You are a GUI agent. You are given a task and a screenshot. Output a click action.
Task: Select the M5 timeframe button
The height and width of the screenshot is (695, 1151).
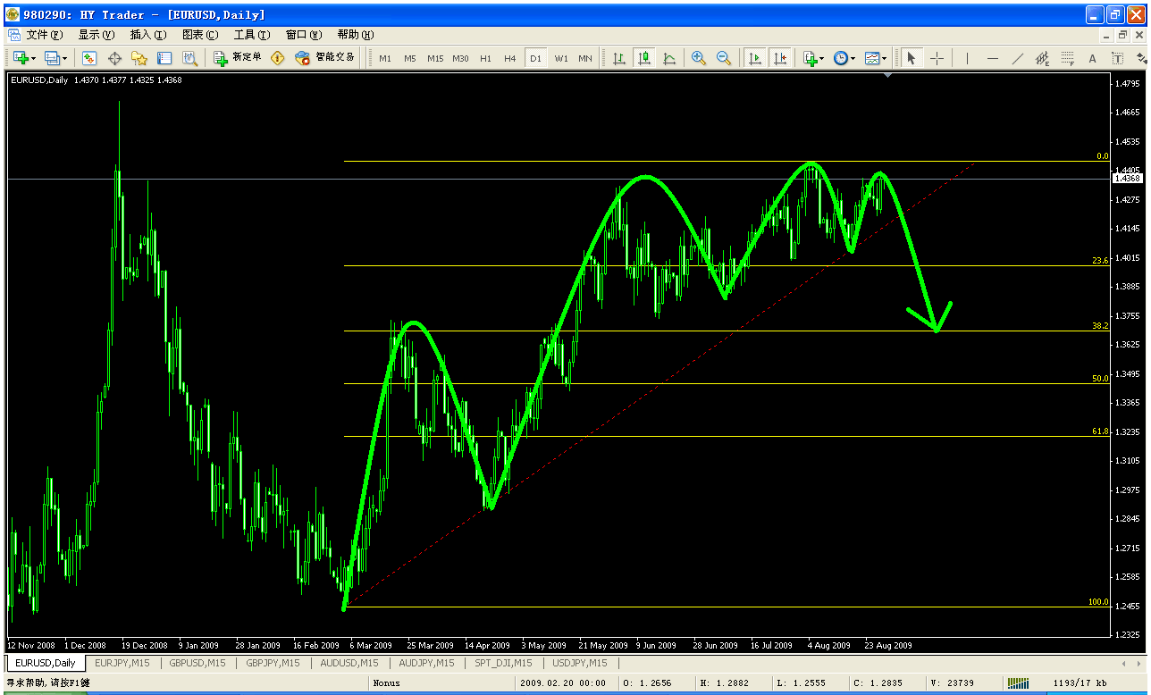pos(409,58)
